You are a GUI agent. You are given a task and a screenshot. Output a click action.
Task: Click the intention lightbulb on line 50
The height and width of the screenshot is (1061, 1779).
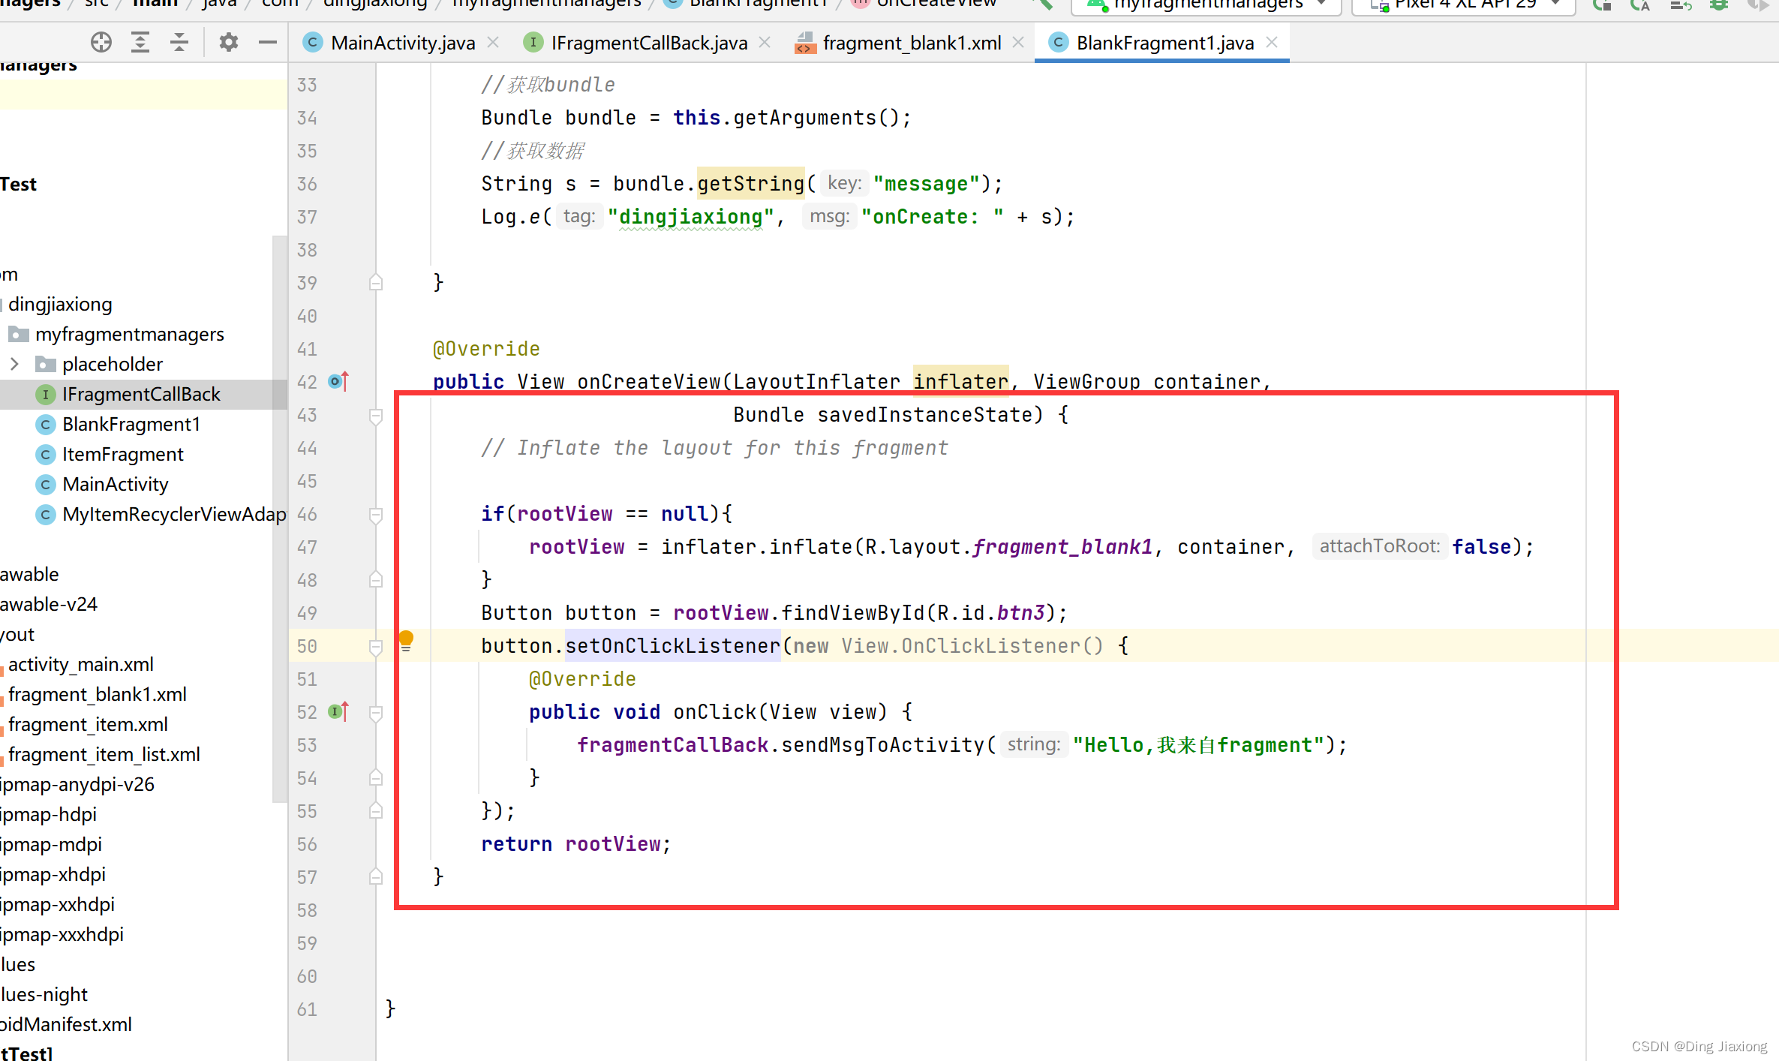pyautogui.click(x=406, y=640)
